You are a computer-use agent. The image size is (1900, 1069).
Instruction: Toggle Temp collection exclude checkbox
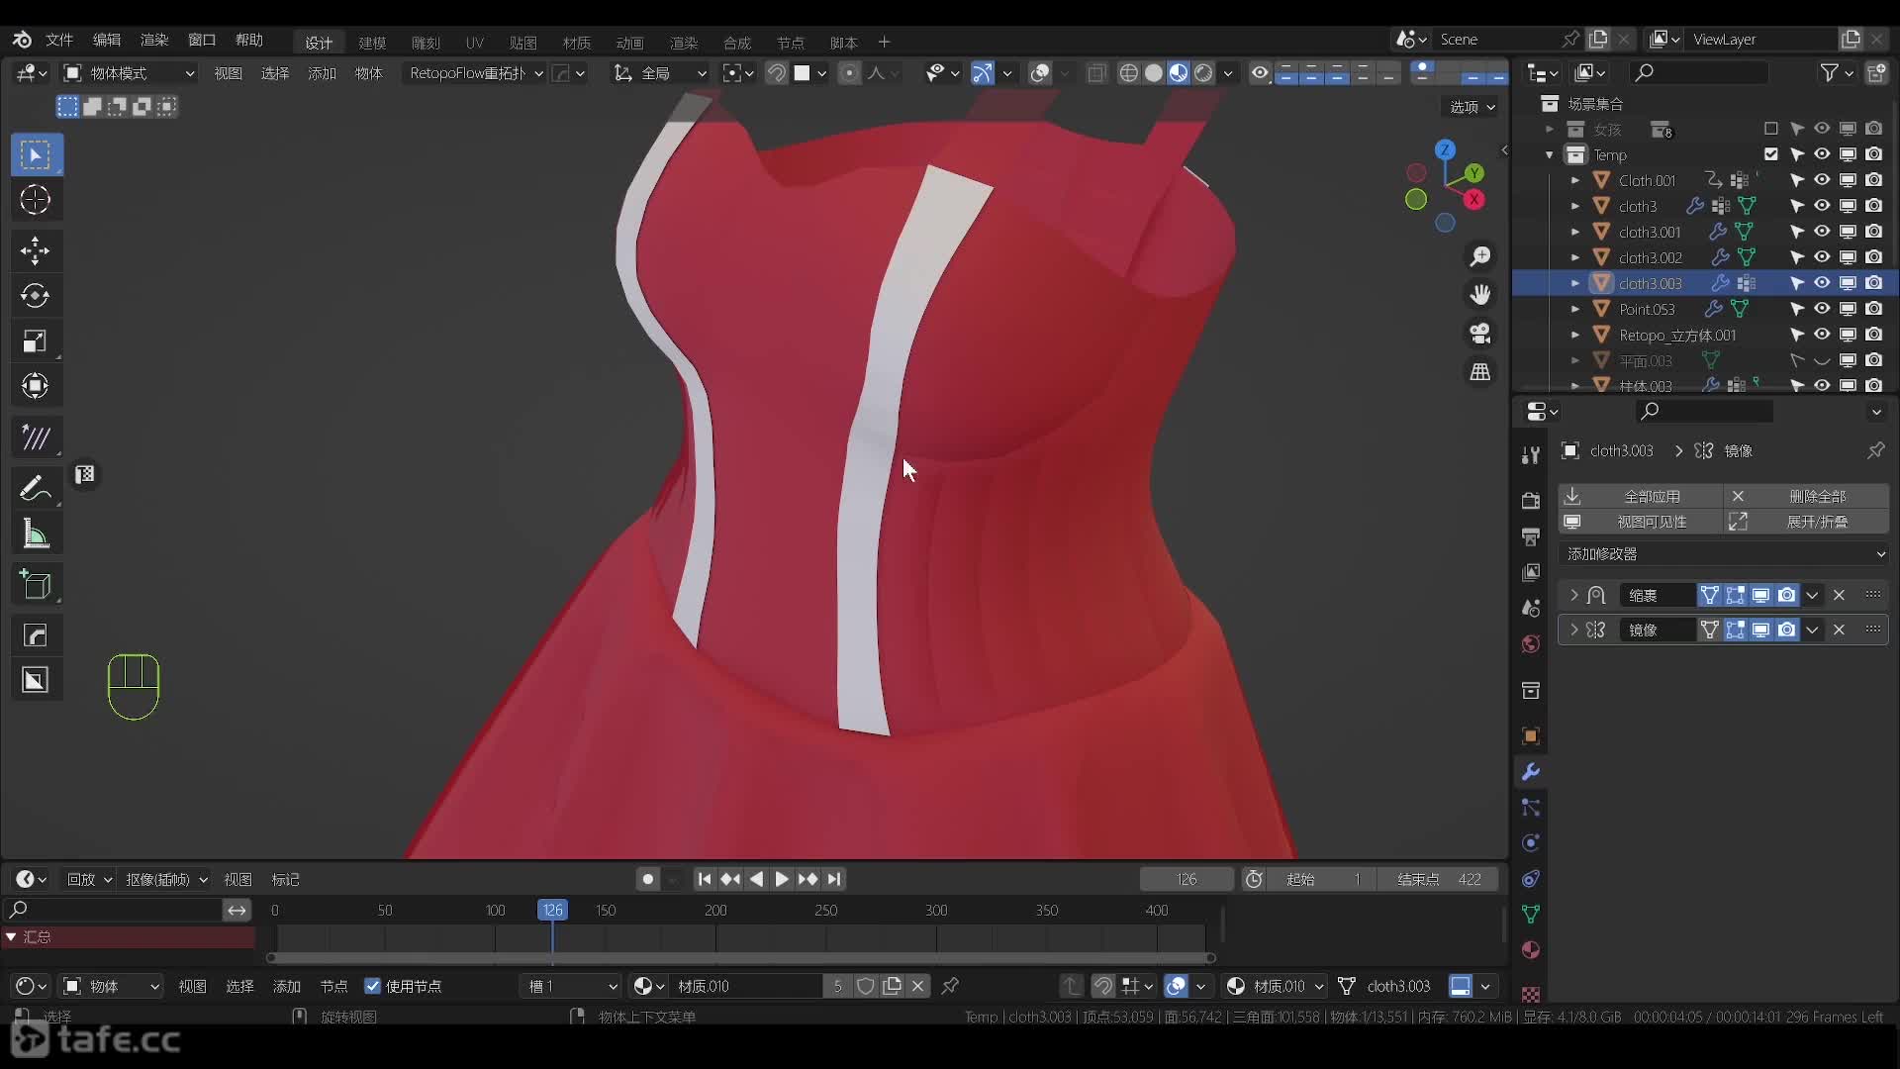point(1770,154)
